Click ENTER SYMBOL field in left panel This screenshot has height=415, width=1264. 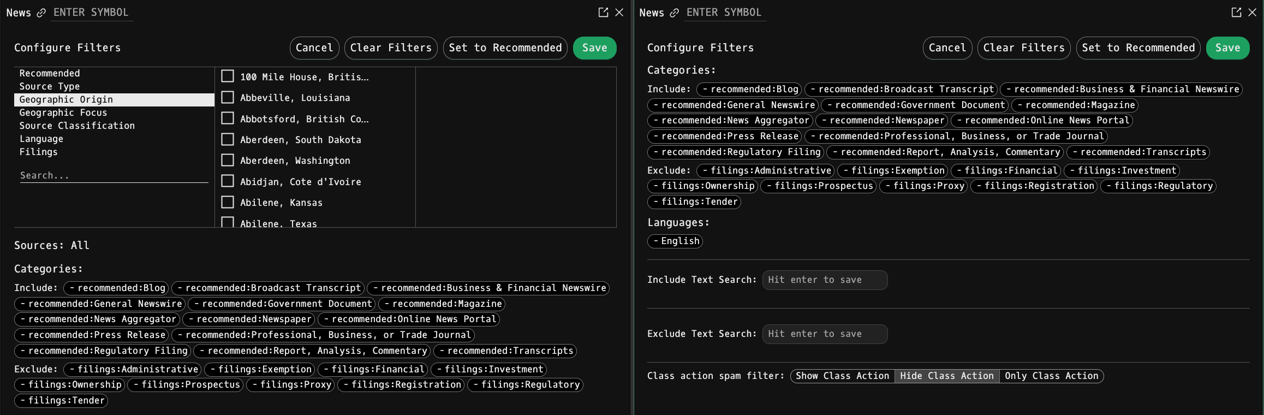[92, 13]
